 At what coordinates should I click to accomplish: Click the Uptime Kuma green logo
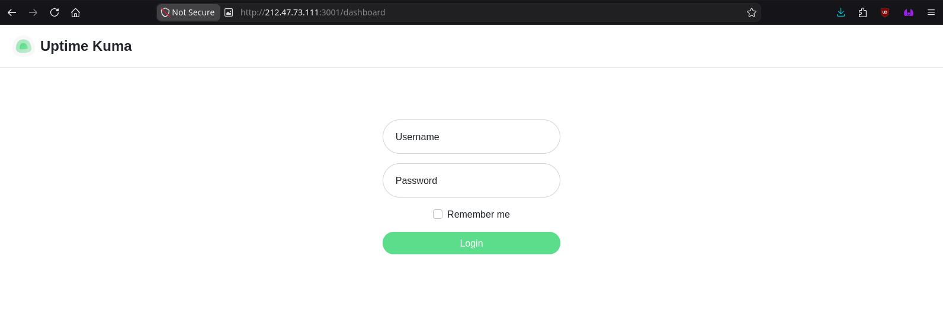pyautogui.click(x=24, y=46)
